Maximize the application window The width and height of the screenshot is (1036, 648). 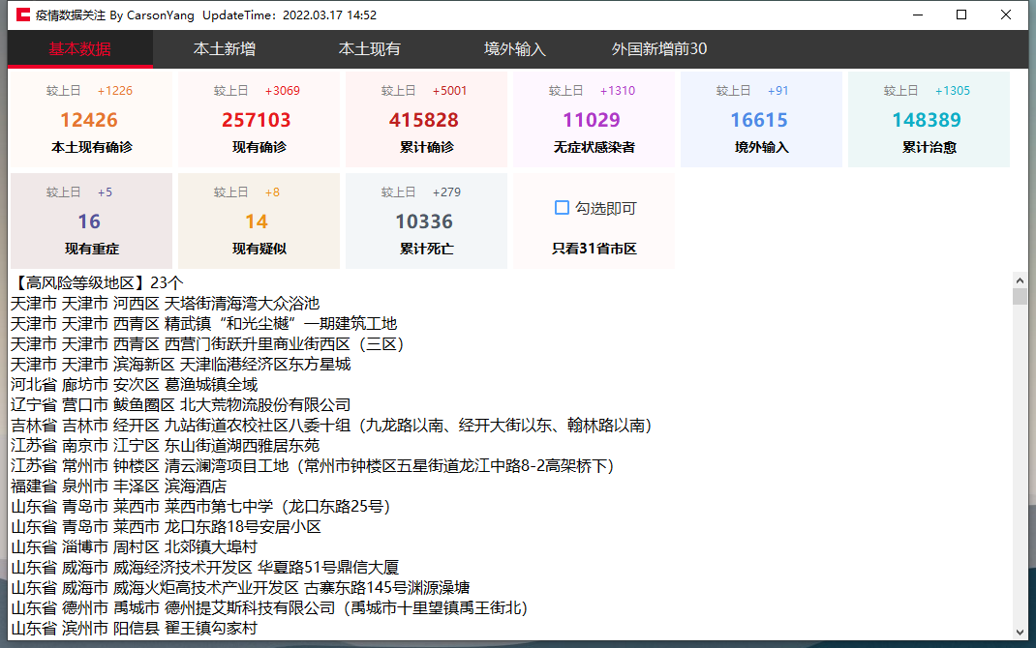(x=961, y=15)
